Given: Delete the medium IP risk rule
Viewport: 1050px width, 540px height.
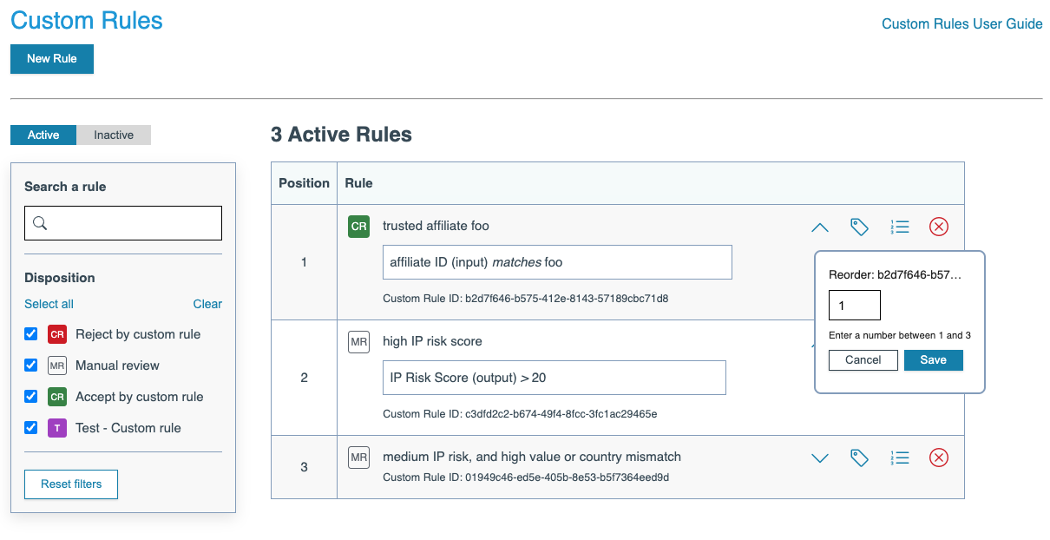Looking at the screenshot, I should [939, 458].
